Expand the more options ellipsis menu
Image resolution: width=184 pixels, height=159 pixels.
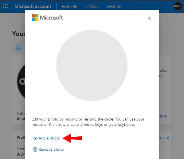click(132, 6)
